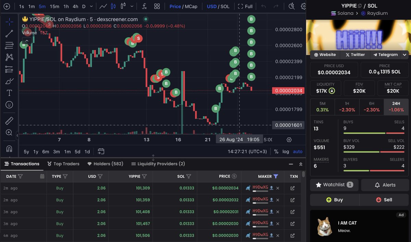Select the 6H price change tab

(x=372, y=107)
